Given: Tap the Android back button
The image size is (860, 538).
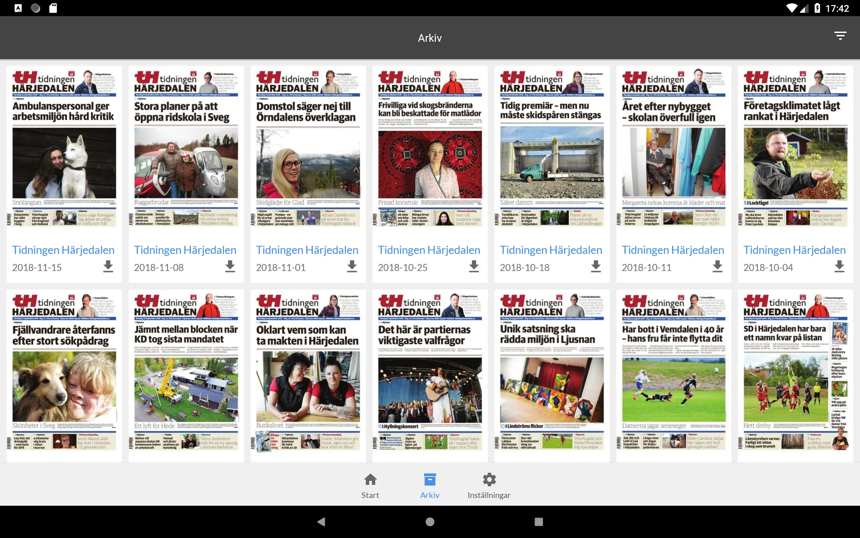Looking at the screenshot, I should pyautogui.click(x=321, y=522).
